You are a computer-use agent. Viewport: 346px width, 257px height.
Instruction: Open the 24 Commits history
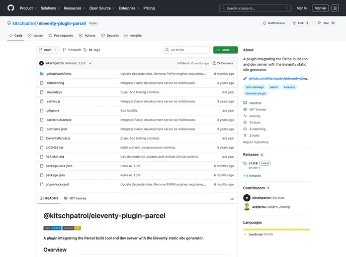point(223,63)
